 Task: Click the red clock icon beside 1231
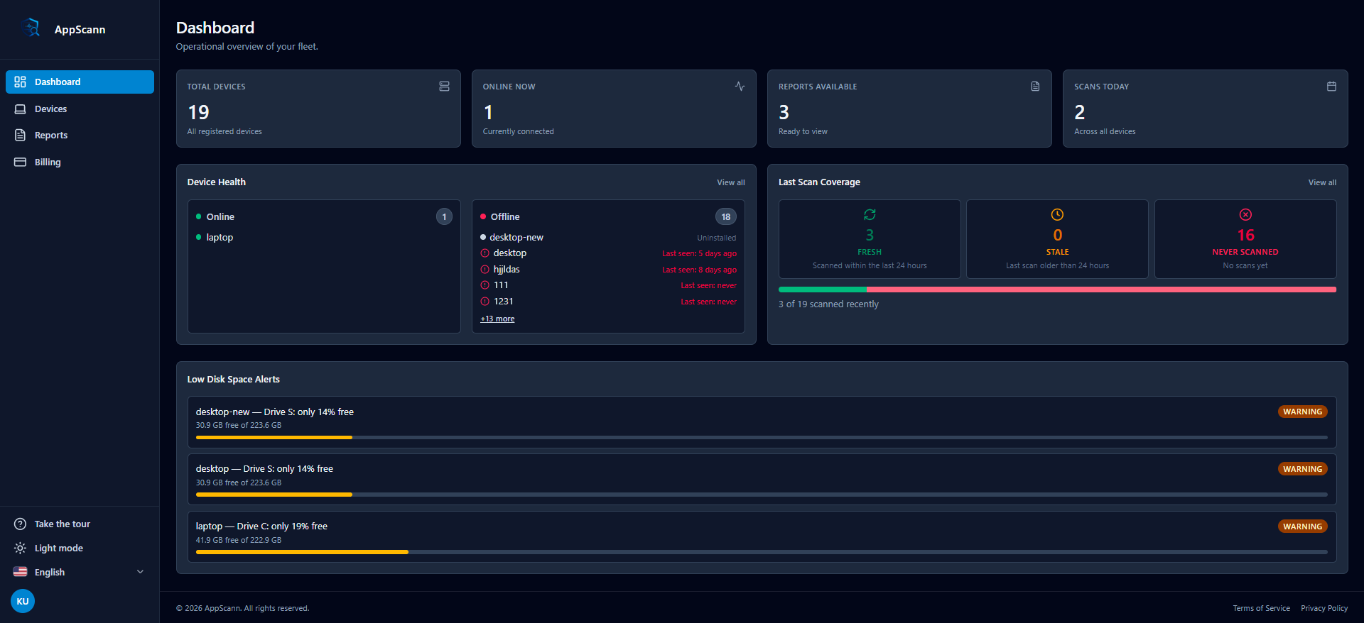pyautogui.click(x=485, y=302)
